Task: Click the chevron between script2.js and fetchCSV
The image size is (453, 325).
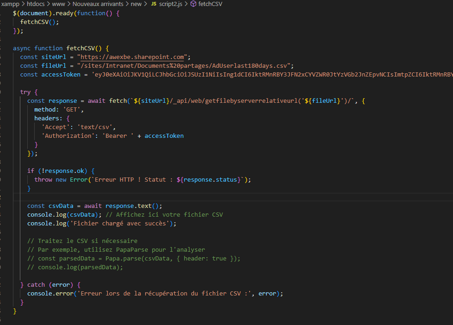Action: coord(186,4)
